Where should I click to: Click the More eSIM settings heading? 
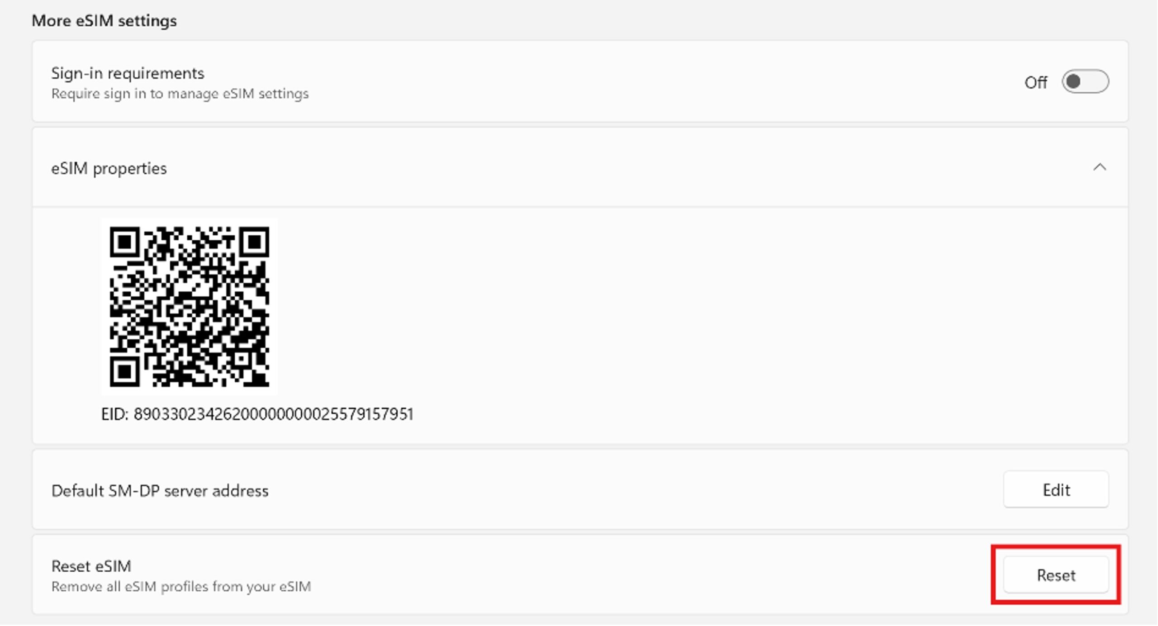[104, 21]
